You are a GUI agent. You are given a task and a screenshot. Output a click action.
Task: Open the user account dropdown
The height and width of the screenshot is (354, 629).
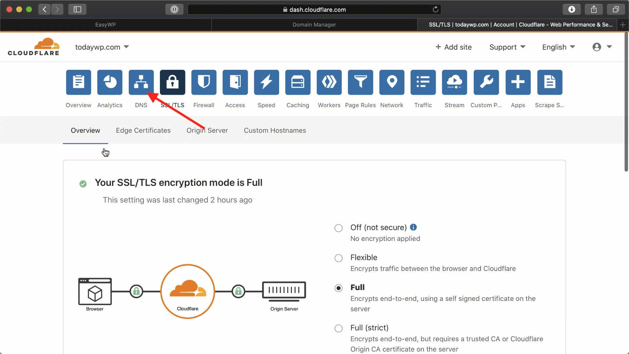(x=602, y=47)
